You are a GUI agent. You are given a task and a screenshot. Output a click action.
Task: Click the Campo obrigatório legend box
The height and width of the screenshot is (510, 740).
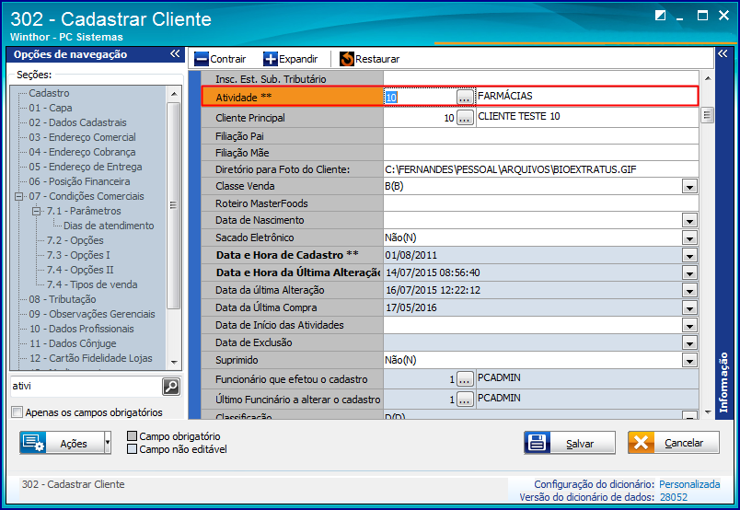click(x=133, y=435)
